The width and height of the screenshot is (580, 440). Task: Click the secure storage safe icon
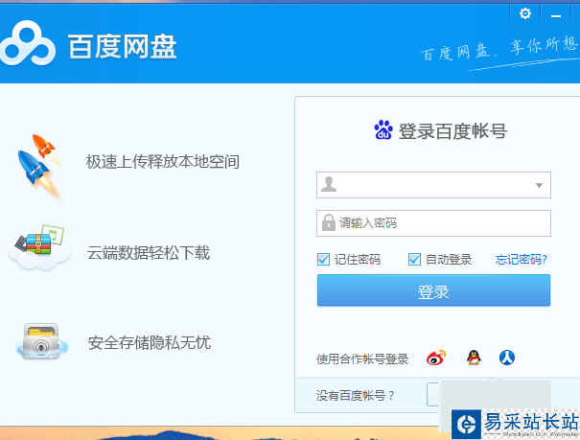[x=41, y=341]
